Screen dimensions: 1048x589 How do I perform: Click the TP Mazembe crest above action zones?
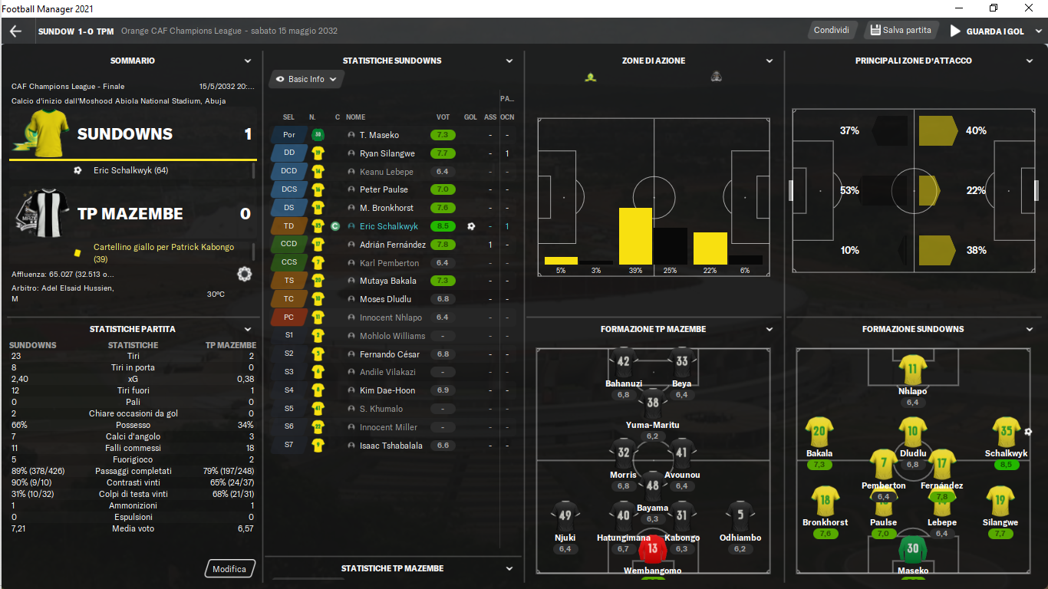tap(716, 77)
